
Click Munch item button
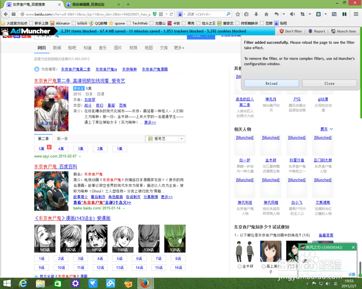(344, 31)
